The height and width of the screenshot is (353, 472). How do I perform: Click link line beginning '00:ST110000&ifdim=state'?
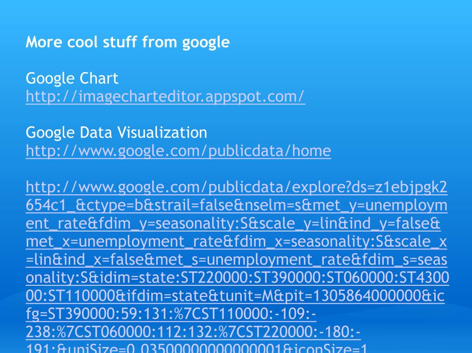235,295
